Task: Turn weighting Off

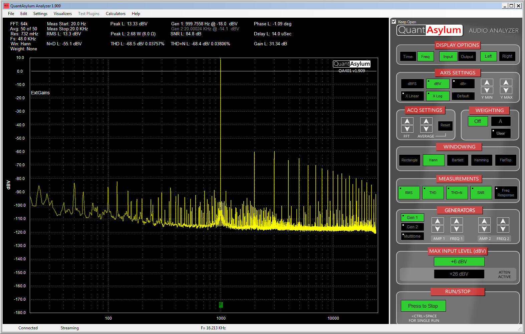Action: [478, 121]
